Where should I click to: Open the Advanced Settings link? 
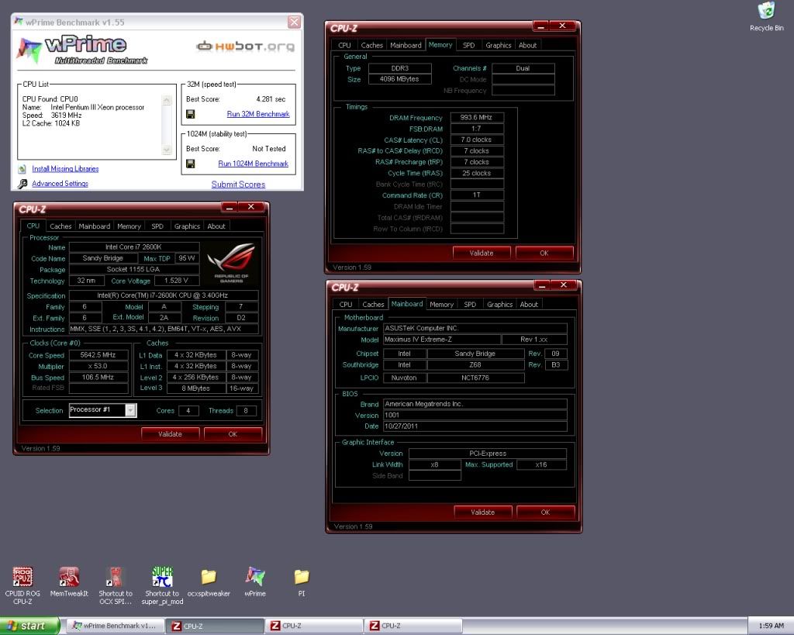tap(60, 184)
